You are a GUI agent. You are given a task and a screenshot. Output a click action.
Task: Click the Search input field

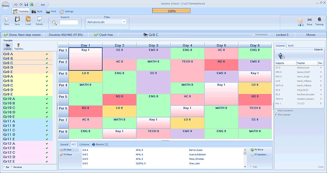coord(69,22)
